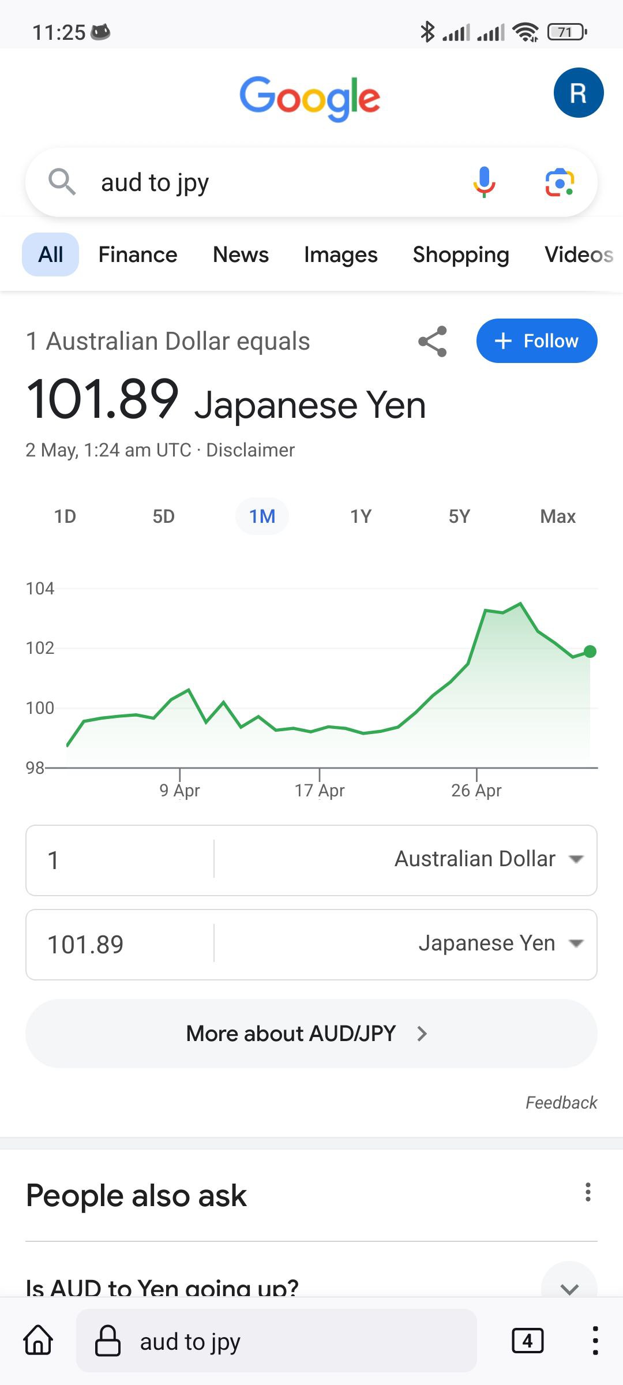
Task: Open the R profile avatar
Action: point(578,93)
